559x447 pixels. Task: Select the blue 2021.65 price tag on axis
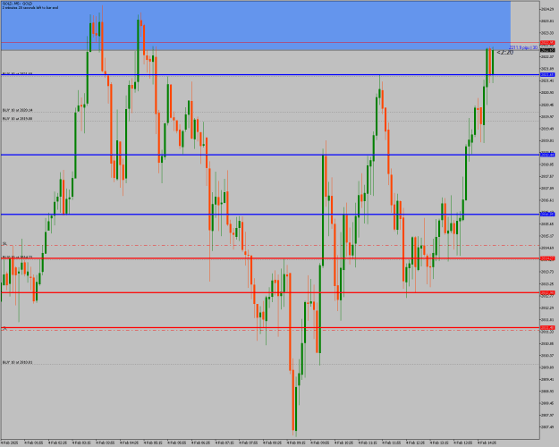tap(547, 75)
